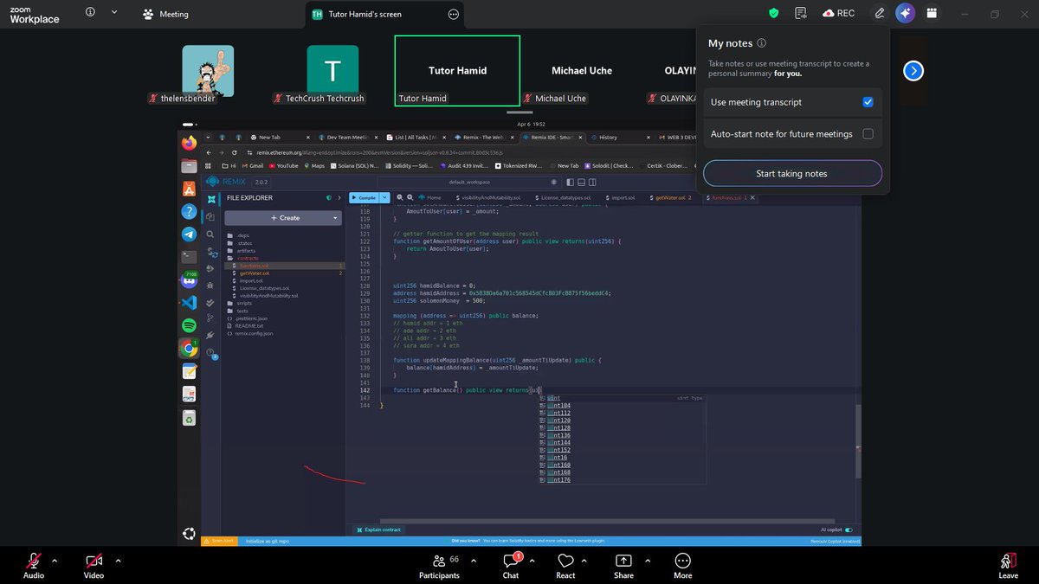This screenshot has width=1039, height=584.
Task: Click the Share screen button
Action: (623, 565)
